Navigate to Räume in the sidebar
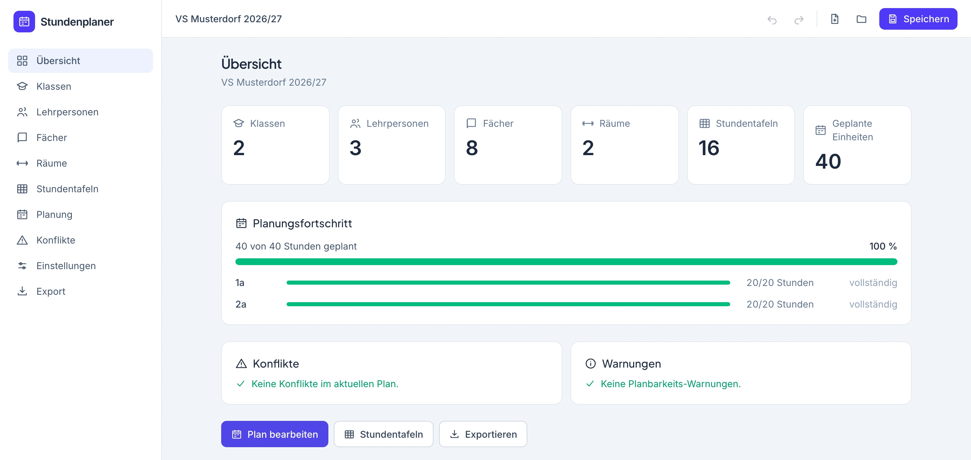971x460 pixels. (81, 163)
